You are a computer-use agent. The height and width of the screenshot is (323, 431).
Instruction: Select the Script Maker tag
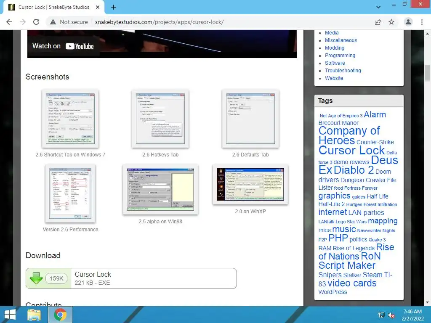click(x=347, y=265)
